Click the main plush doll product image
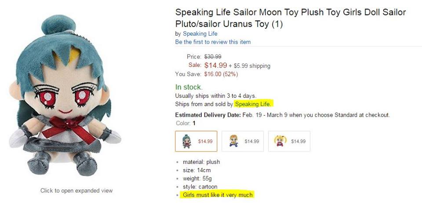Viewport: 422px width, 203px height. [64, 96]
